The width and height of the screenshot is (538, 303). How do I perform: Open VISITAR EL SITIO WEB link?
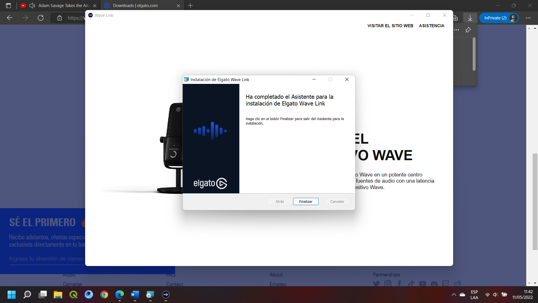point(390,26)
